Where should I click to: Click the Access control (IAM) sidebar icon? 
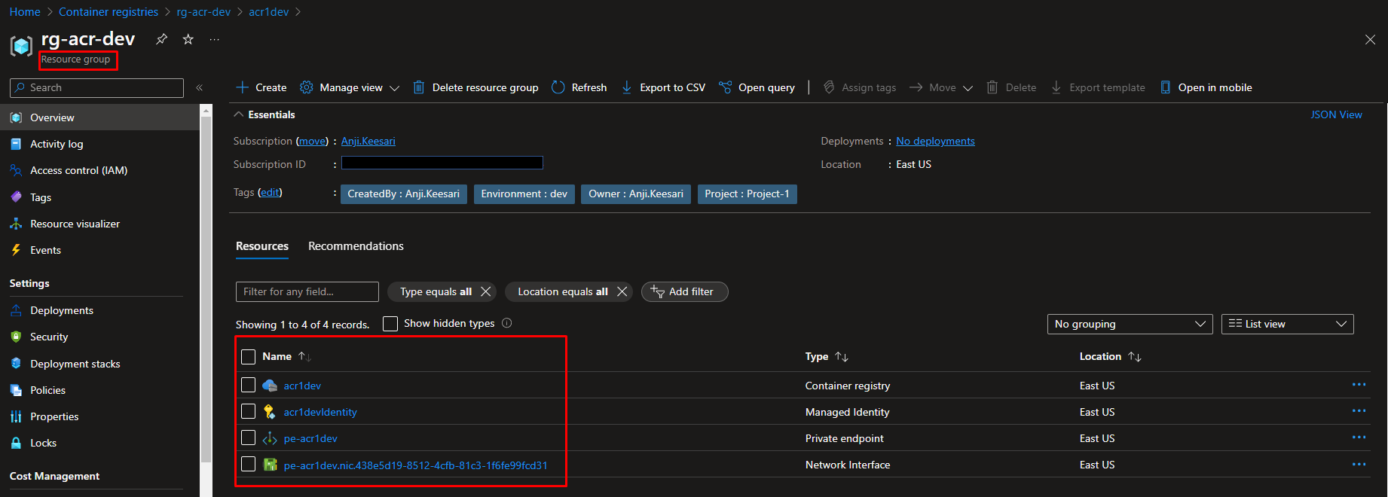pos(16,170)
